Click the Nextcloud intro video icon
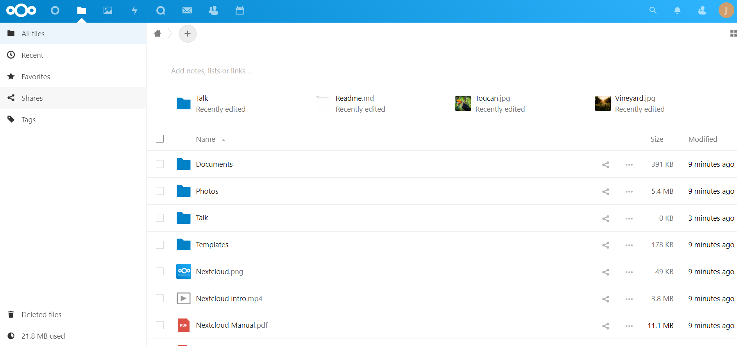 (183, 298)
